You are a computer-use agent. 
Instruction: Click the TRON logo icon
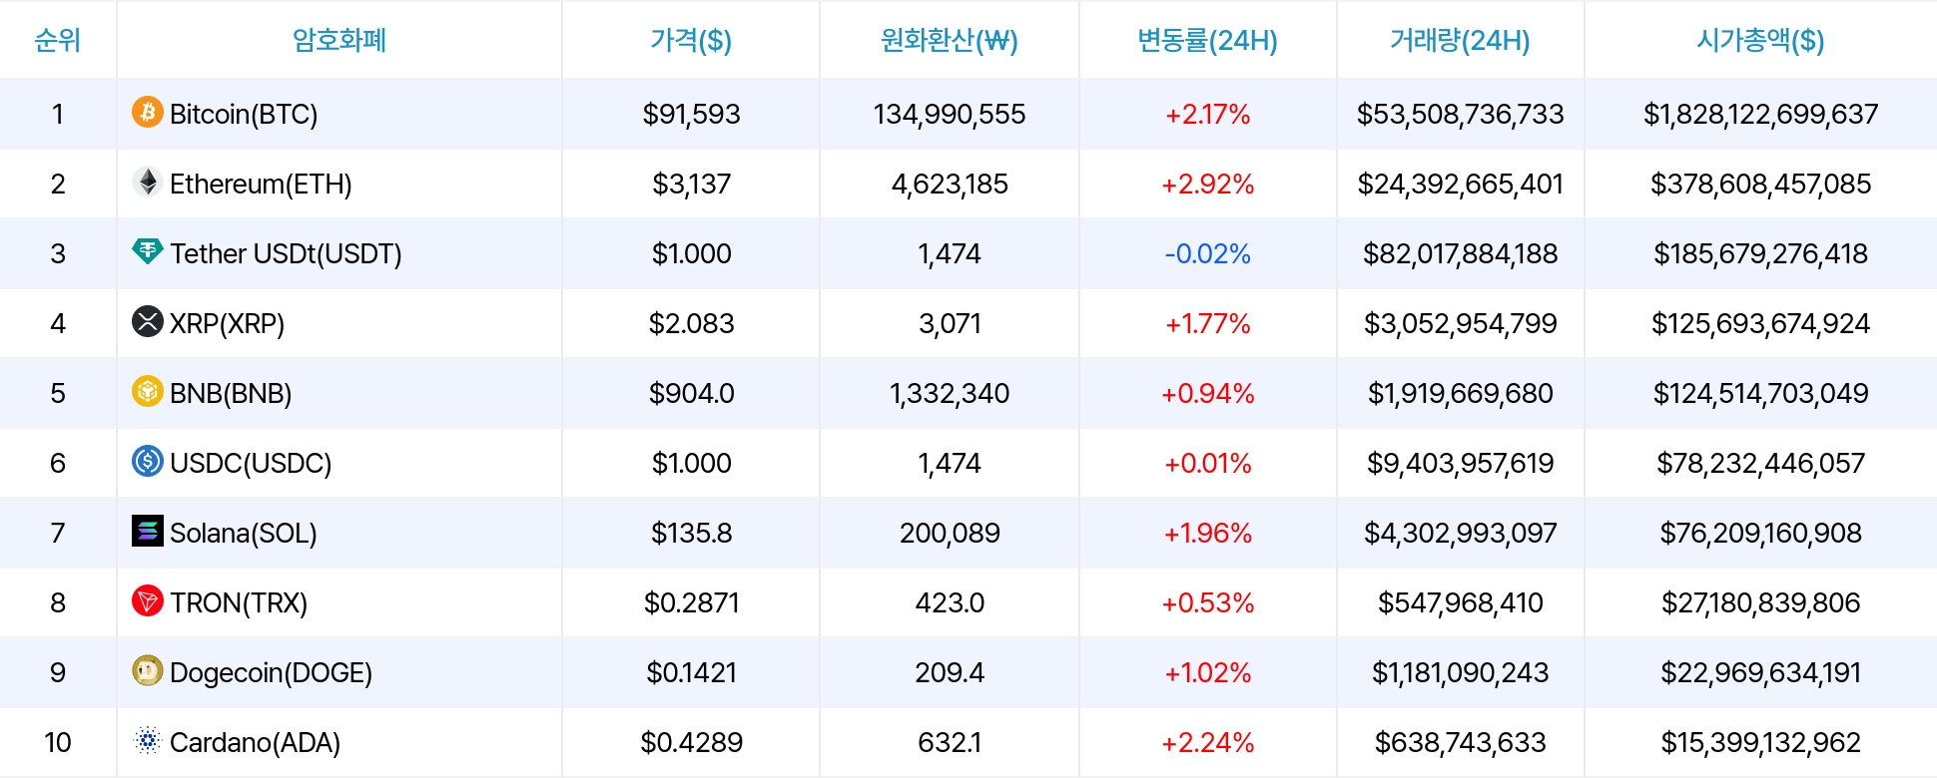[x=148, y=600]
